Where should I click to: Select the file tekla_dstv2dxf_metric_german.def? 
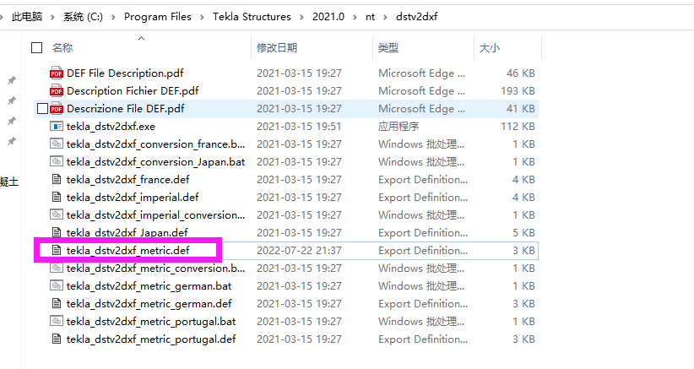click(x=149, y=303)
